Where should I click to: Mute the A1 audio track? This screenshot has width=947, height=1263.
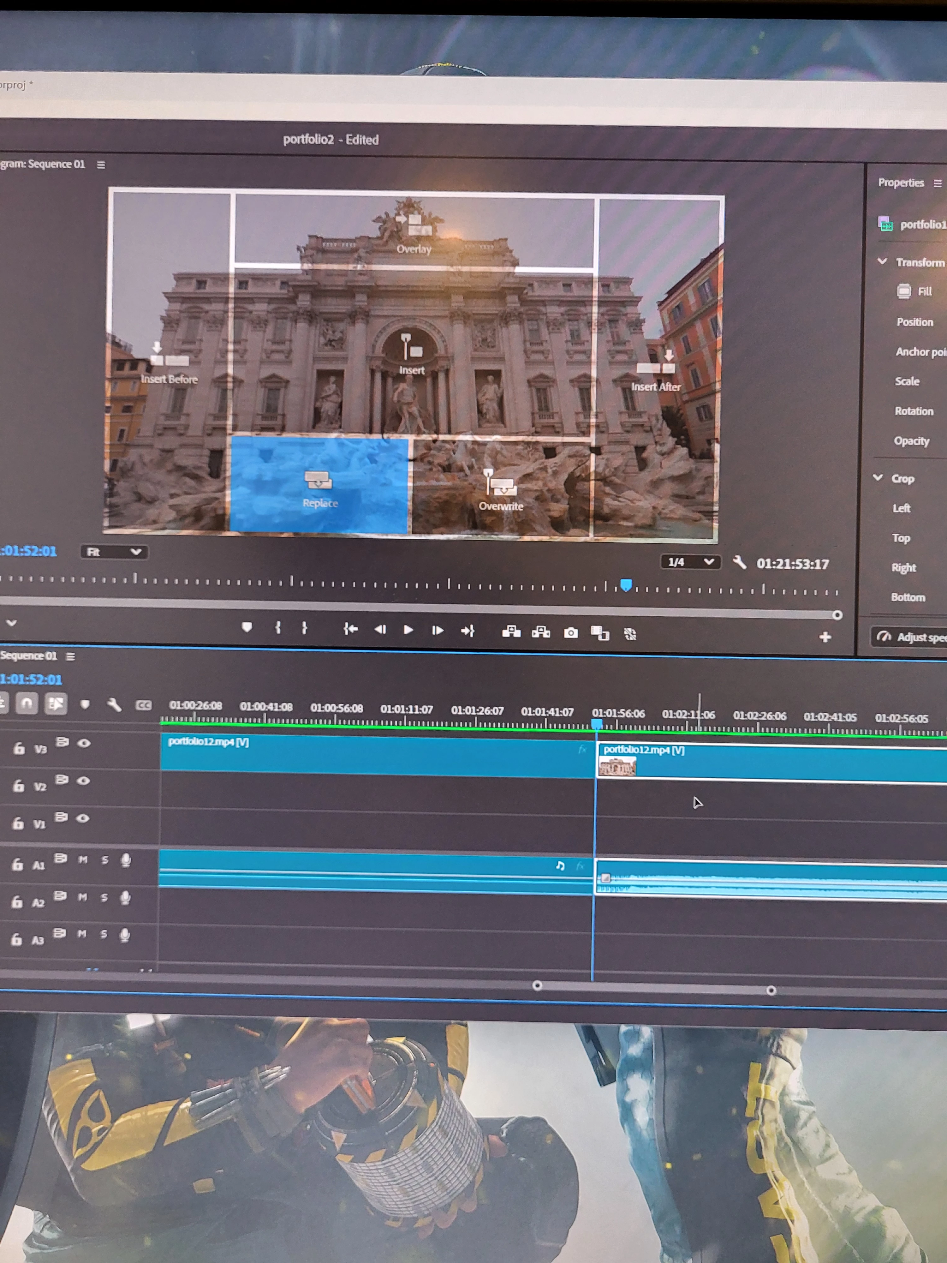click(x=83, y=859)
